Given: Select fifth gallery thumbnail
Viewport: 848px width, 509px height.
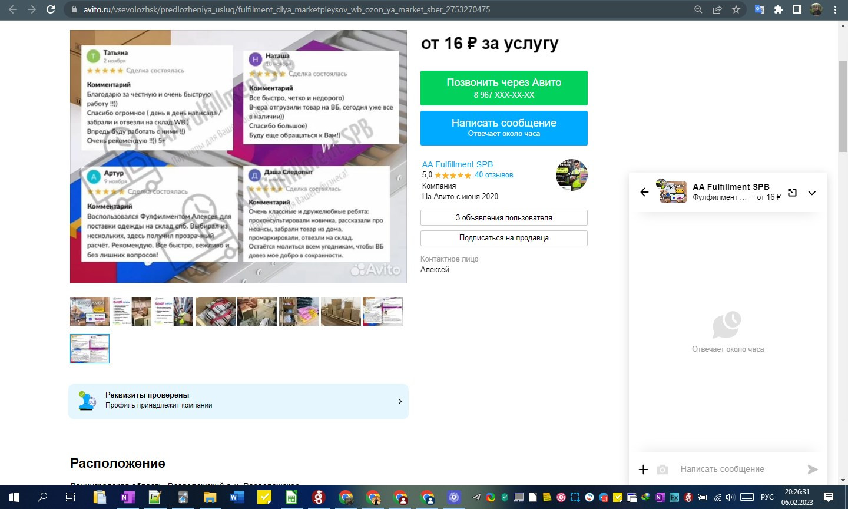Looking at the screenshot, I should (x=257, y=312).
